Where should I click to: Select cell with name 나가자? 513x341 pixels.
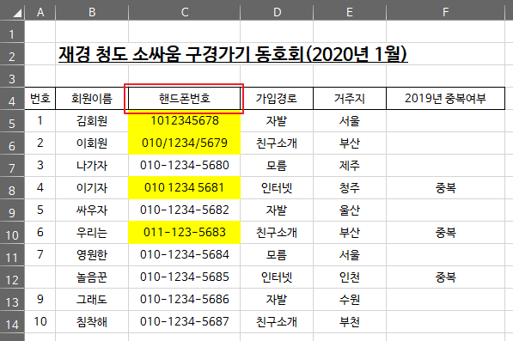coord(92,166)
